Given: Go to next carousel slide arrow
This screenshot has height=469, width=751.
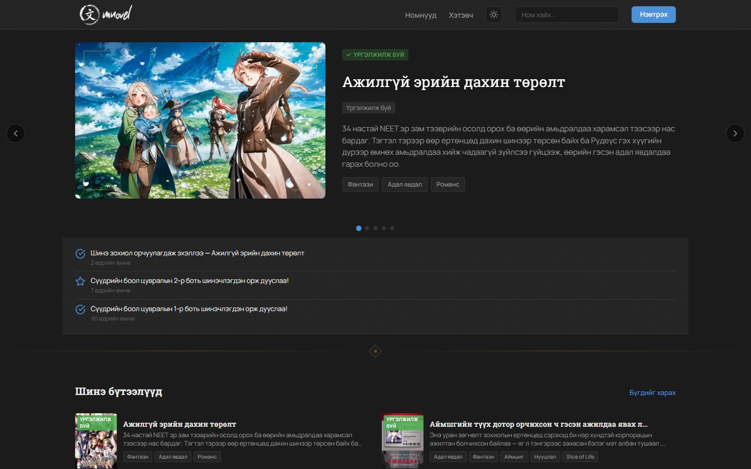Looking at the screenshot, I should pos(735,133).
